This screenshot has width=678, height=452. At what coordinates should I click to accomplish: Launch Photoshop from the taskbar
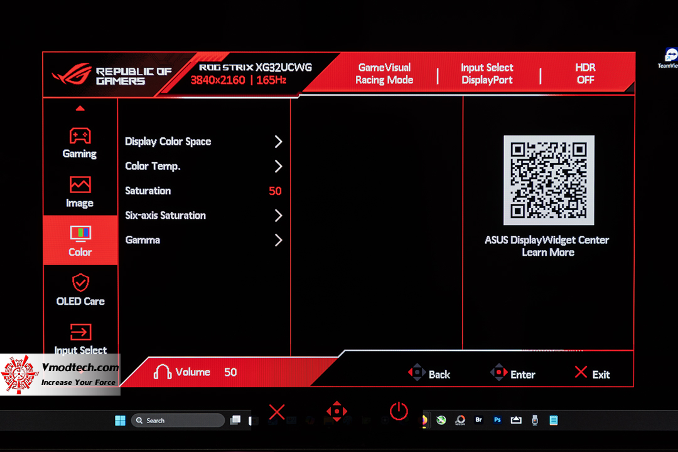pos(497,420)
